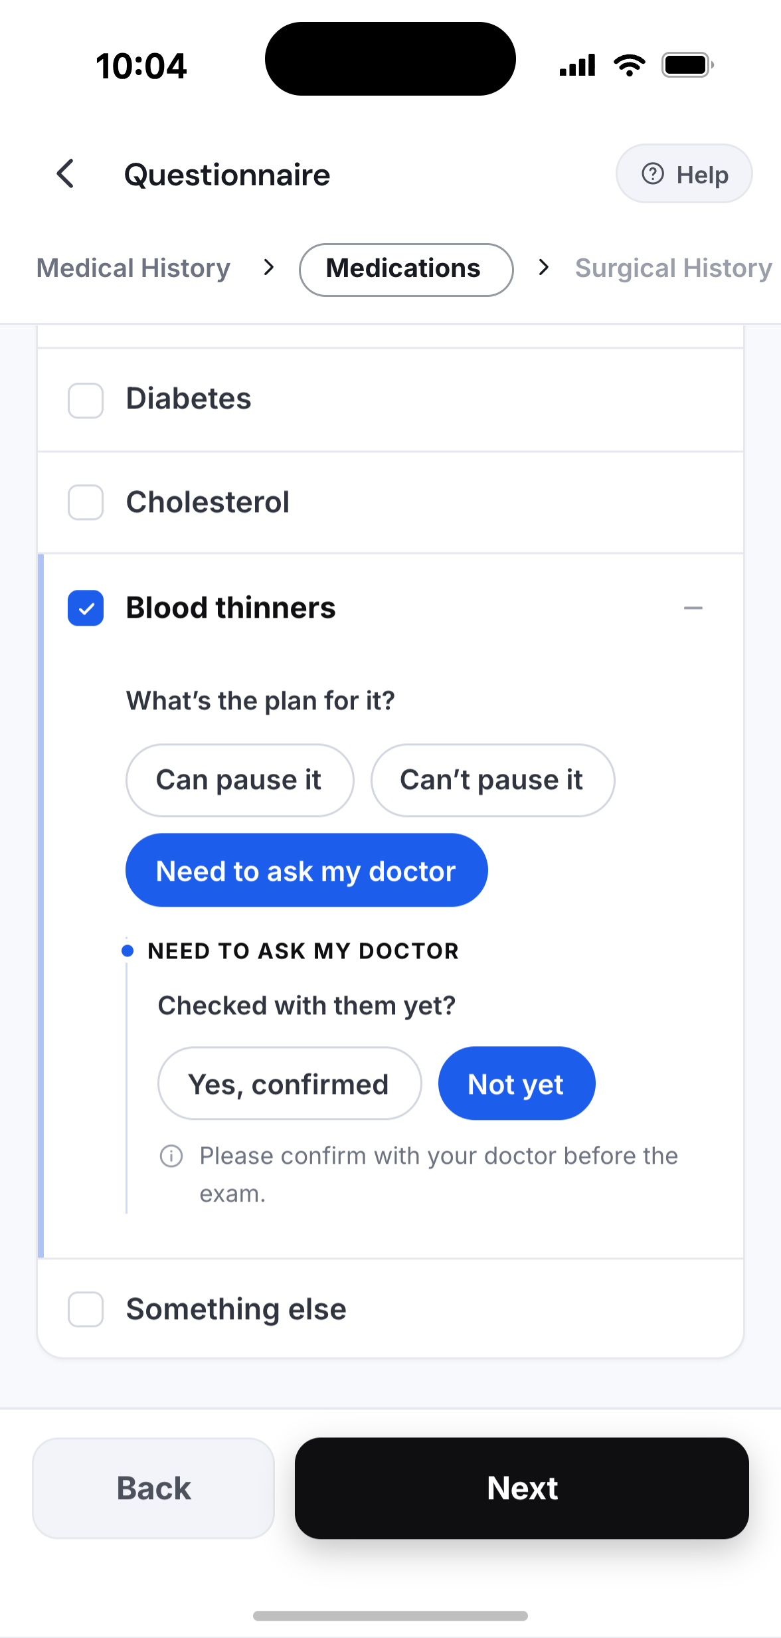Check the Diabetes checkbox
This screenshot has height=1638, width=781.
pyautogui.click(x=86, y=401)
